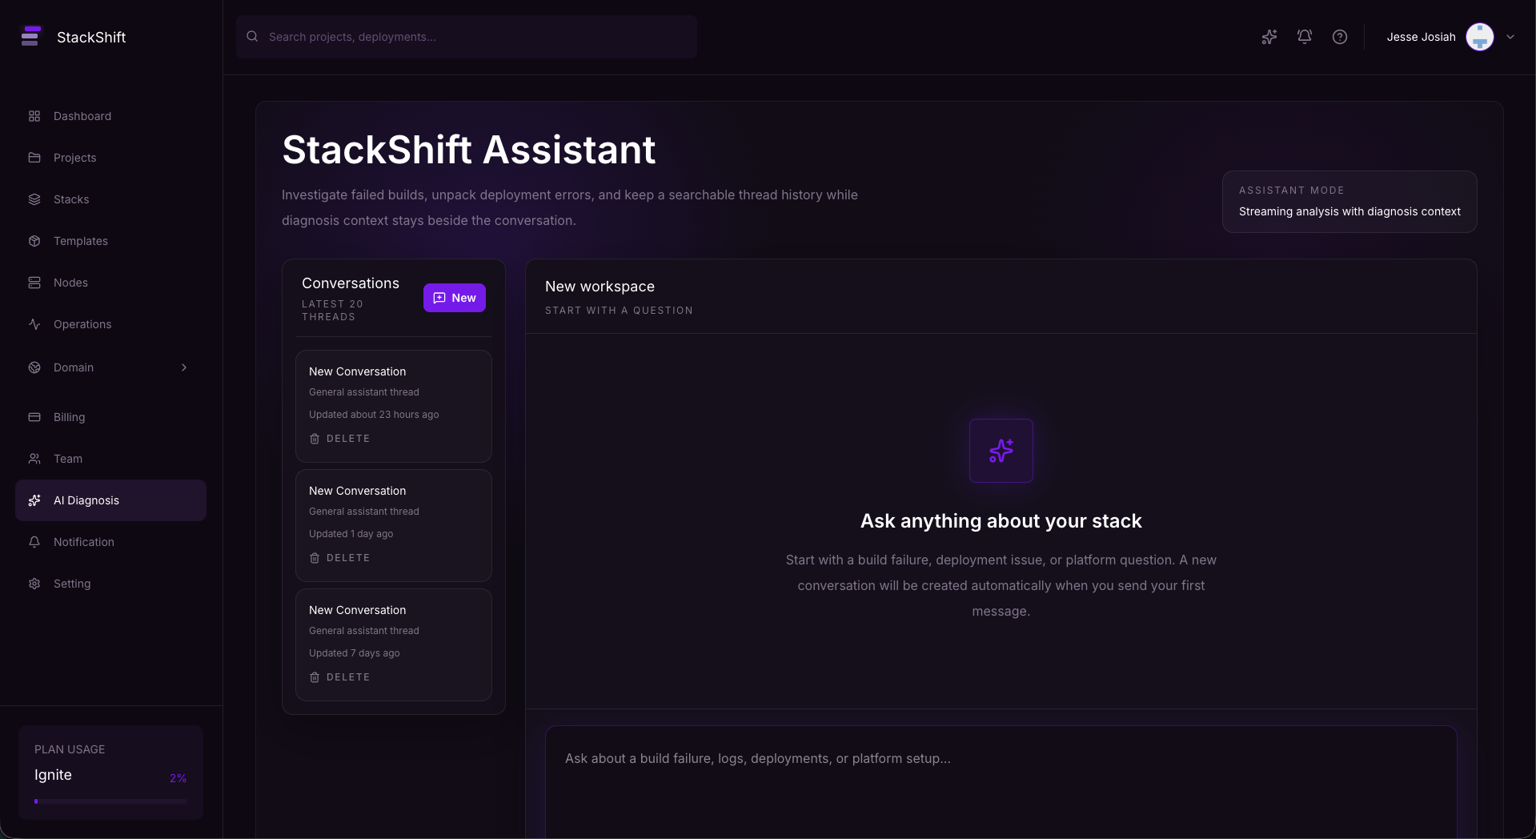Open the AI Diagnosis sidebar item
Viewport: 1536px width, 839px height.
[86, 500]
